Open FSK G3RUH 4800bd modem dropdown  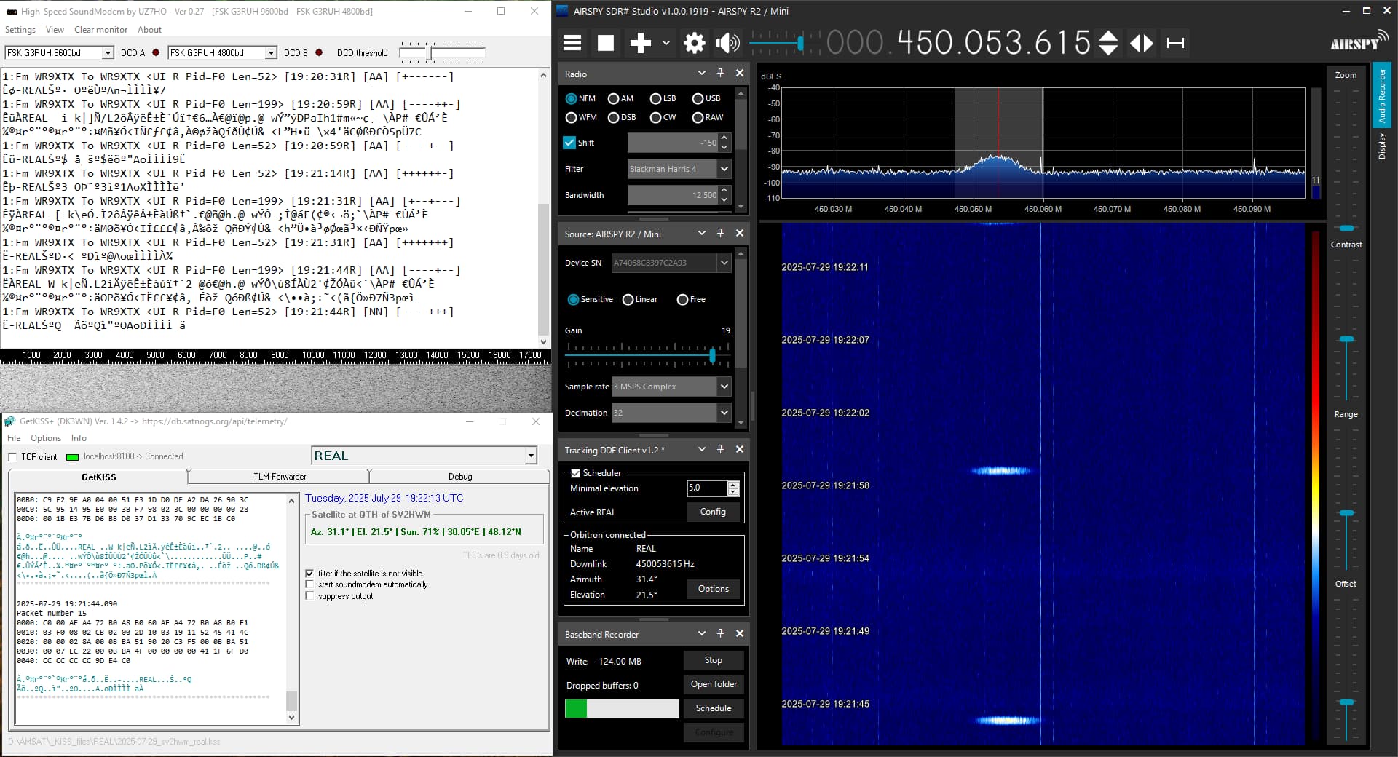[x=271, y=52]
